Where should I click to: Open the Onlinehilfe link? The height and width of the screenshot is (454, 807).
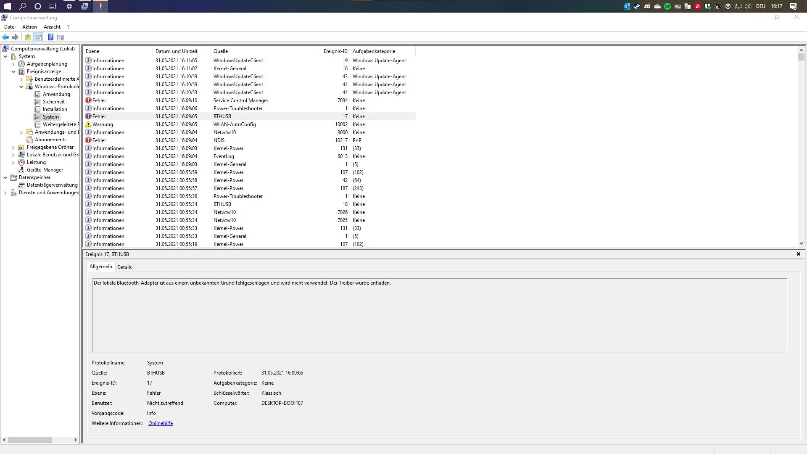161,423
